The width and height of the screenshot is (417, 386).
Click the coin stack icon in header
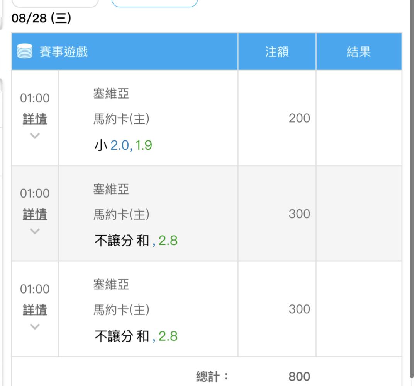pos(25,52)
